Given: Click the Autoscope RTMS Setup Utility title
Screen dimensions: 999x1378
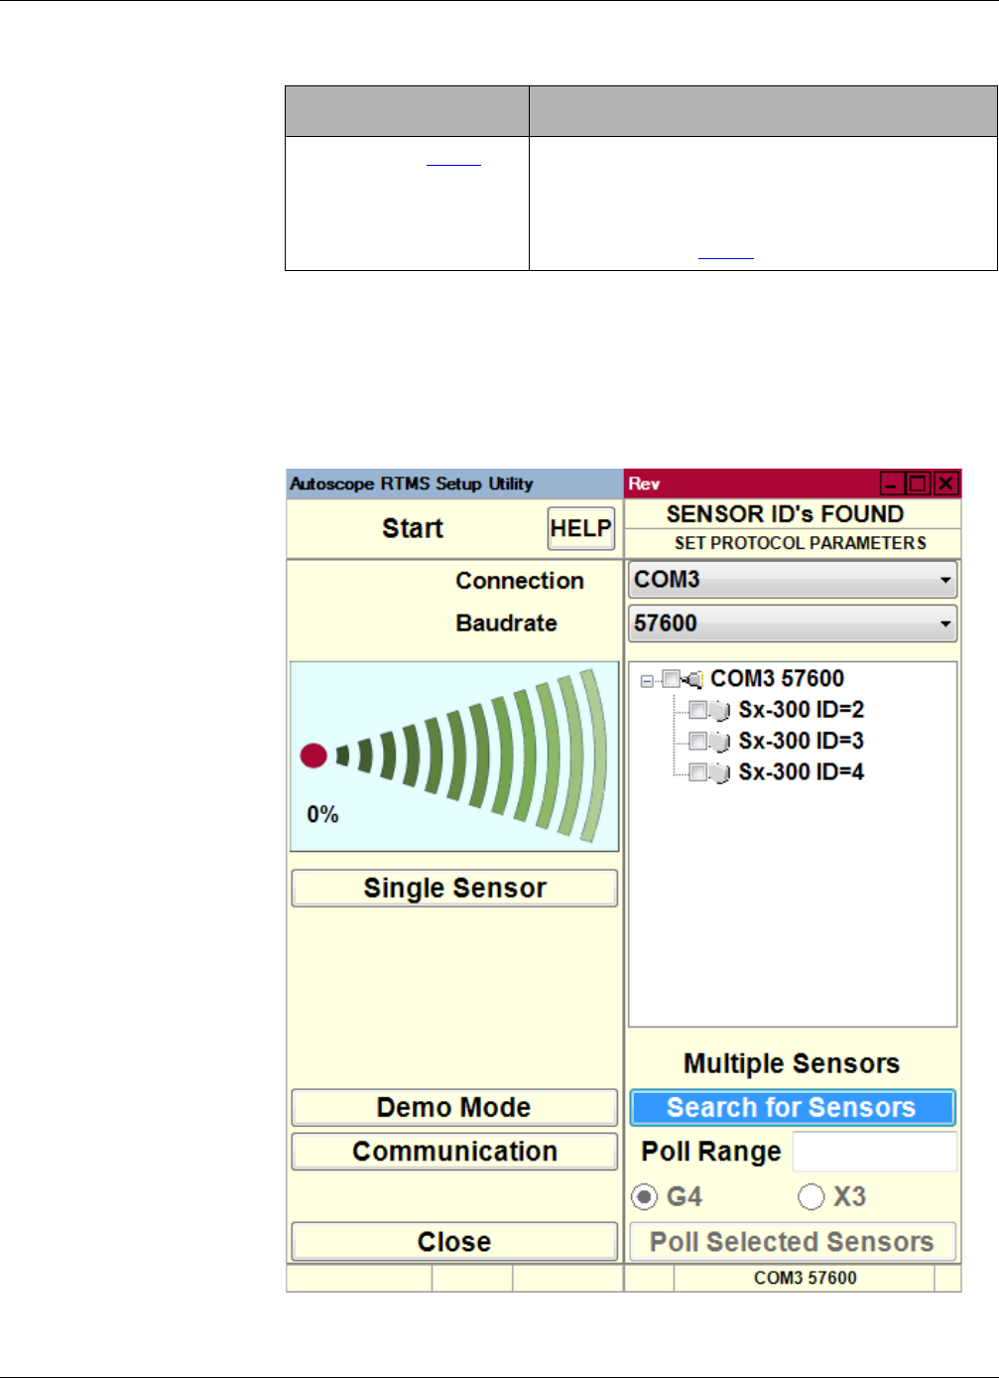Looking at the screenshot, I should coord(412,483).
